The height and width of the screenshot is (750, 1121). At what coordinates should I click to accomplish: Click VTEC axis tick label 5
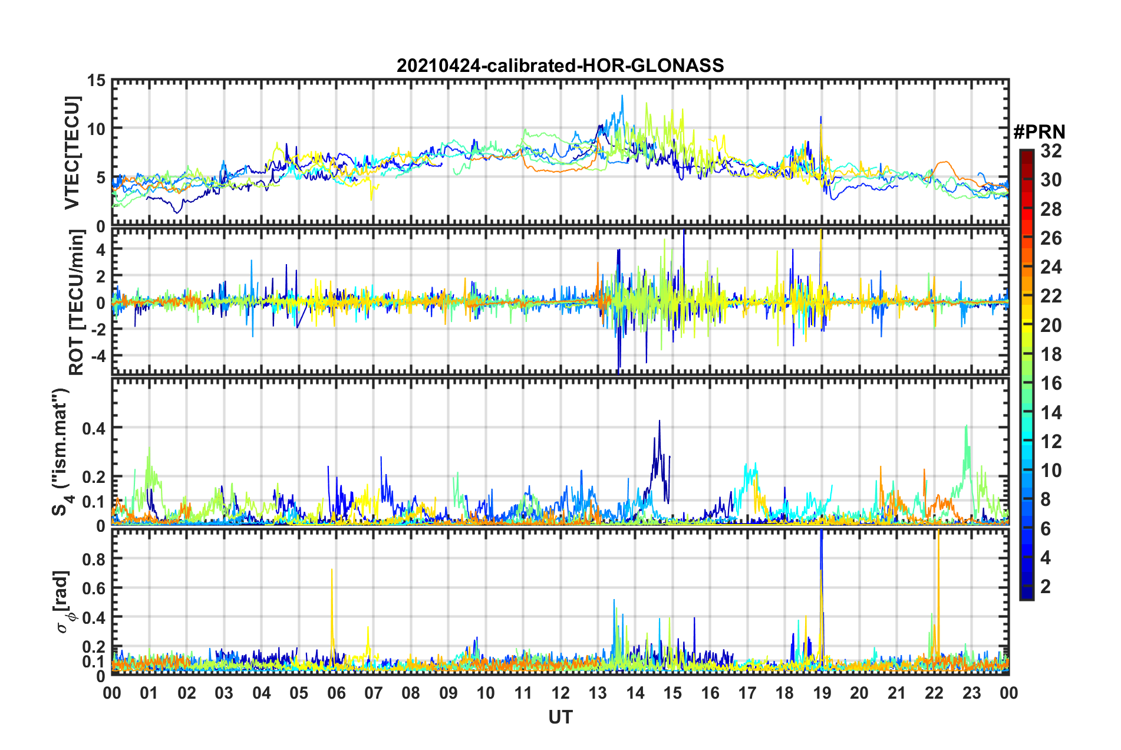[x=101, y=178]
